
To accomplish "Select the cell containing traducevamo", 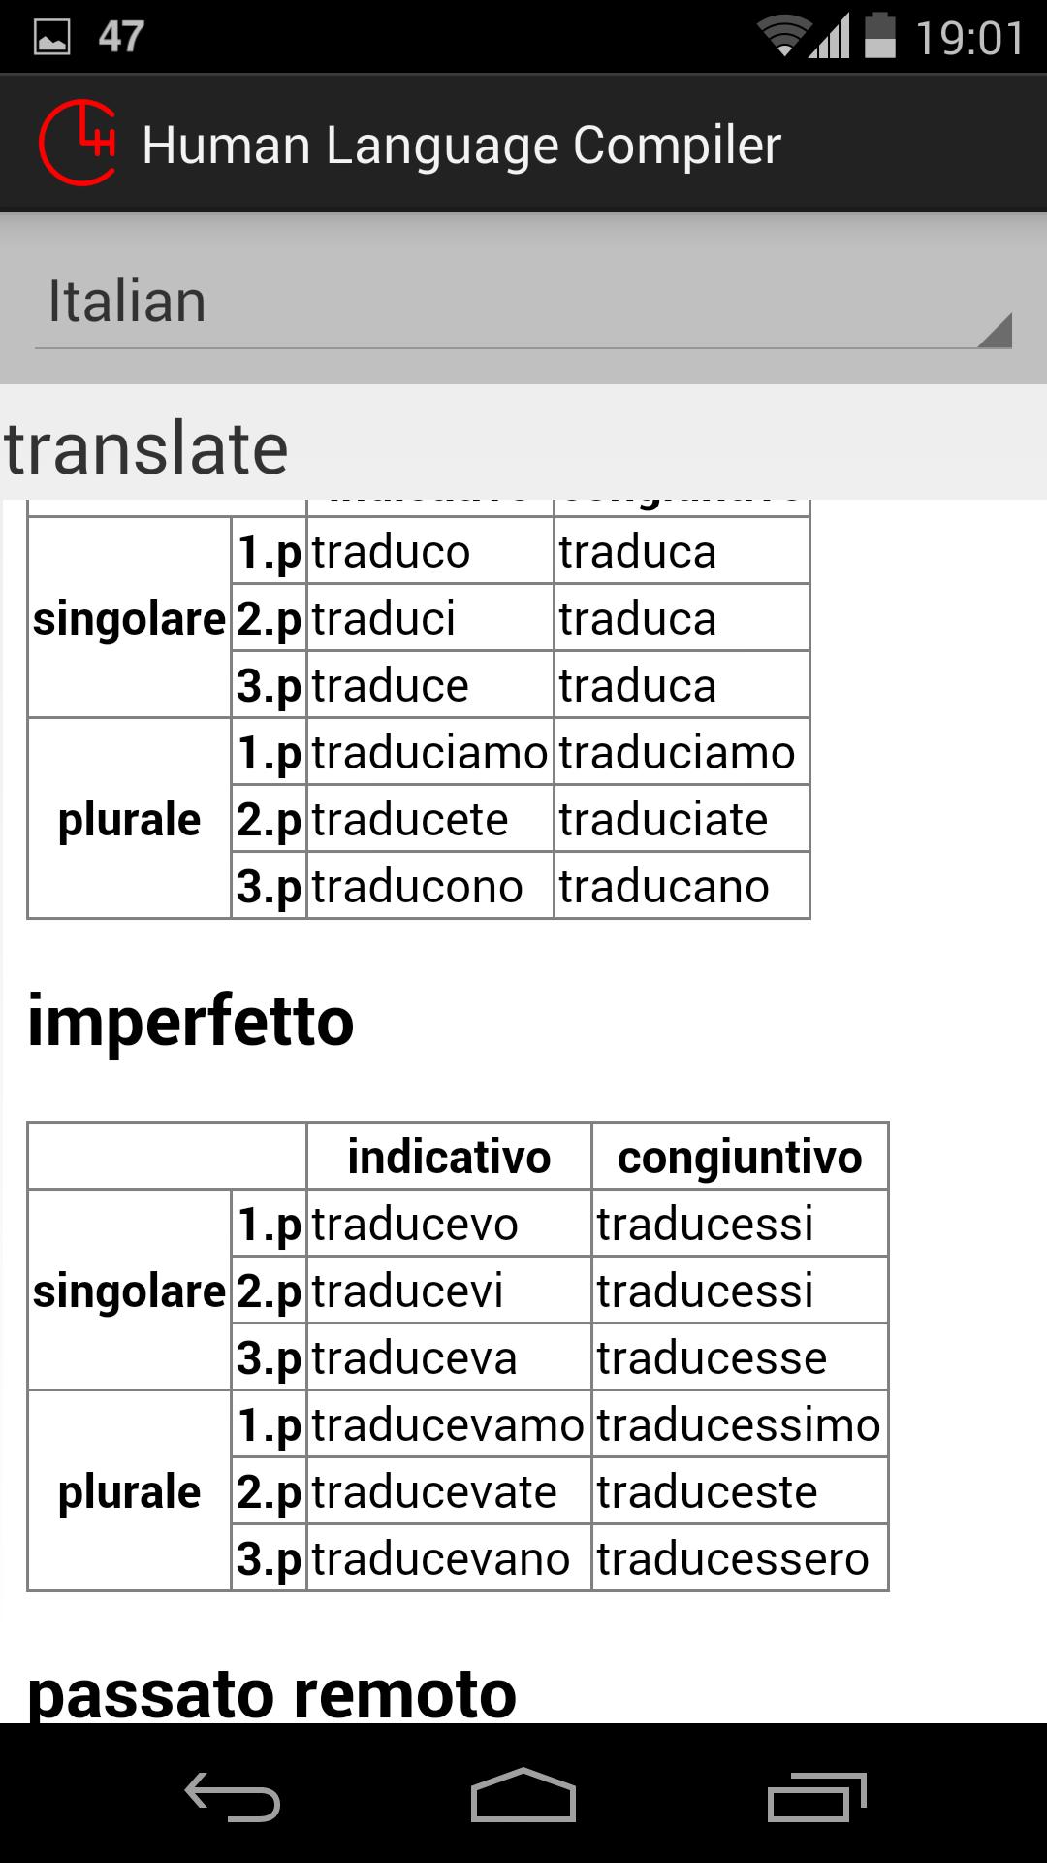I will coord(444,1423).
